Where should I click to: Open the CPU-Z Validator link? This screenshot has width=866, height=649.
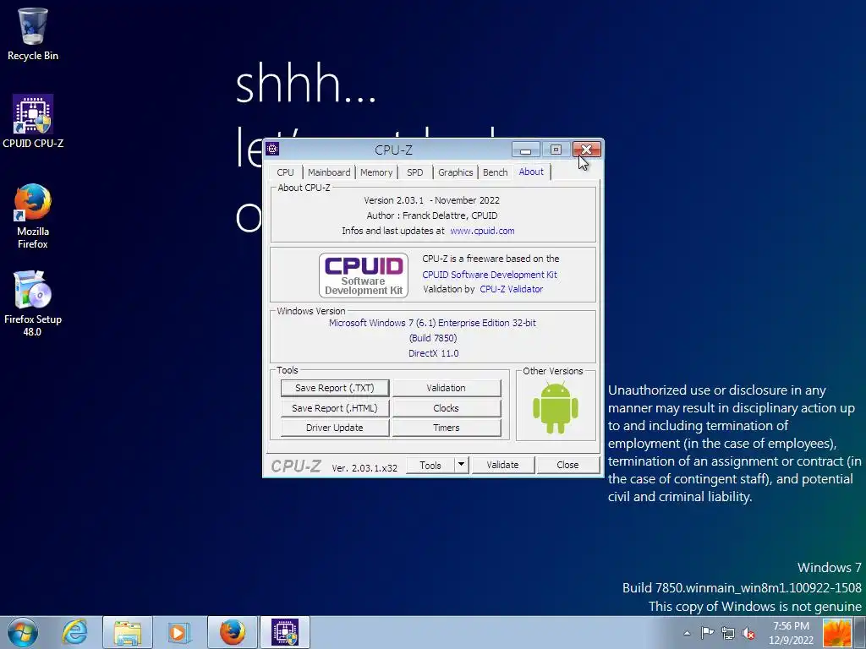coord(512,289)
